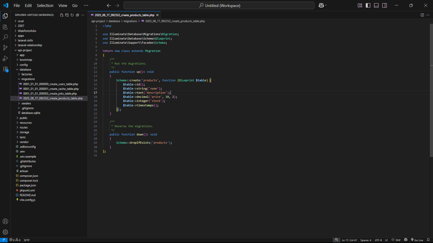Toggle the Primary Side Bar layout button
Image resolution: width=433 pixels, height=243 pixels.
pos(368,5)
